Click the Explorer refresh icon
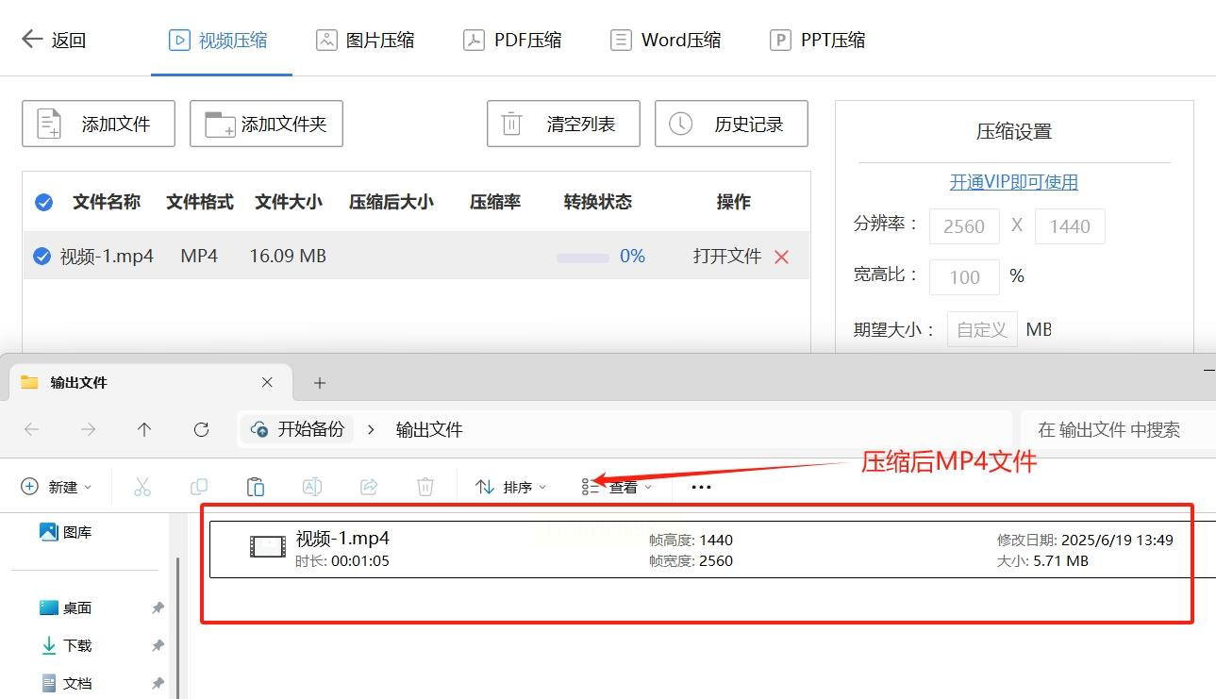Viewport: 1216px width, 699px height. click(x=201, y=429)
